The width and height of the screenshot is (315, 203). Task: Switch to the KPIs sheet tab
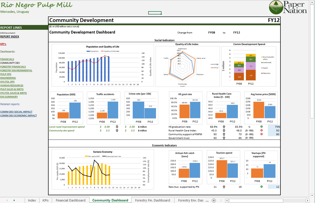click(46, 200)
